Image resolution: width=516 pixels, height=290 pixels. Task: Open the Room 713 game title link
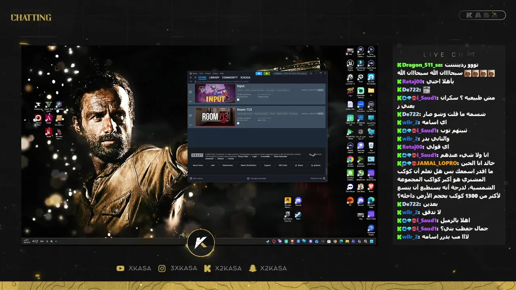244,110
